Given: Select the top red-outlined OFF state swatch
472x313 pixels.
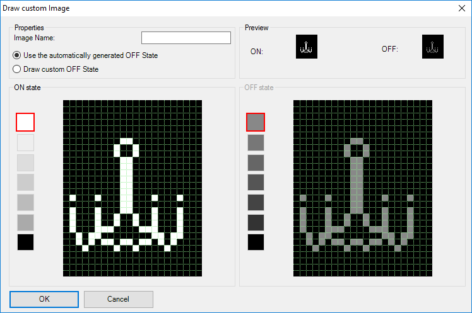Looking at the screenshot, I should point(256,122).
